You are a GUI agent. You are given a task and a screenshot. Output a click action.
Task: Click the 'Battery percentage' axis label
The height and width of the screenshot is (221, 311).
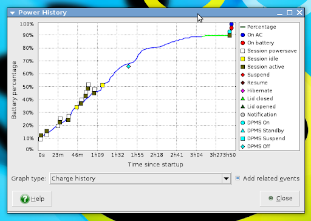pos(14,90)
